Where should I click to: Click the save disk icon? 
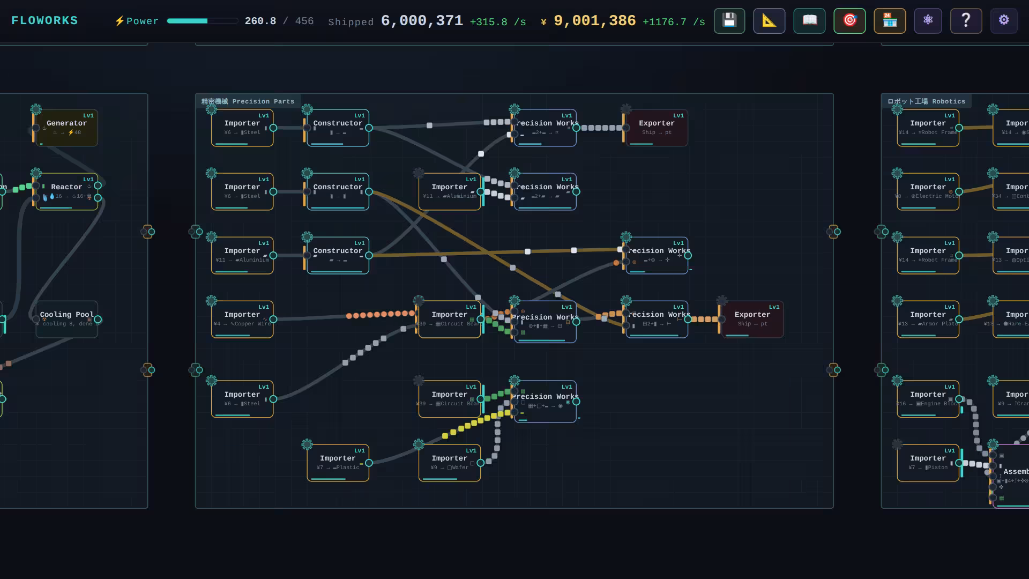tap(729, 21)
